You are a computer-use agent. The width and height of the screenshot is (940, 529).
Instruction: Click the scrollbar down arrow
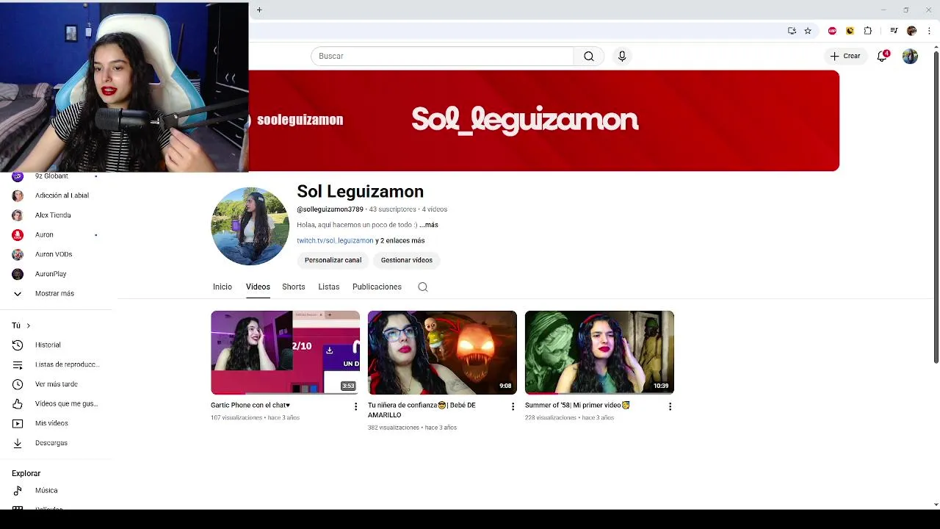(x=936, y=505)
